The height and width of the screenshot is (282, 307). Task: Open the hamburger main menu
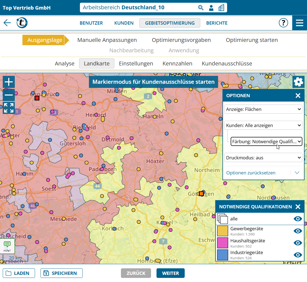pos(299,23)
